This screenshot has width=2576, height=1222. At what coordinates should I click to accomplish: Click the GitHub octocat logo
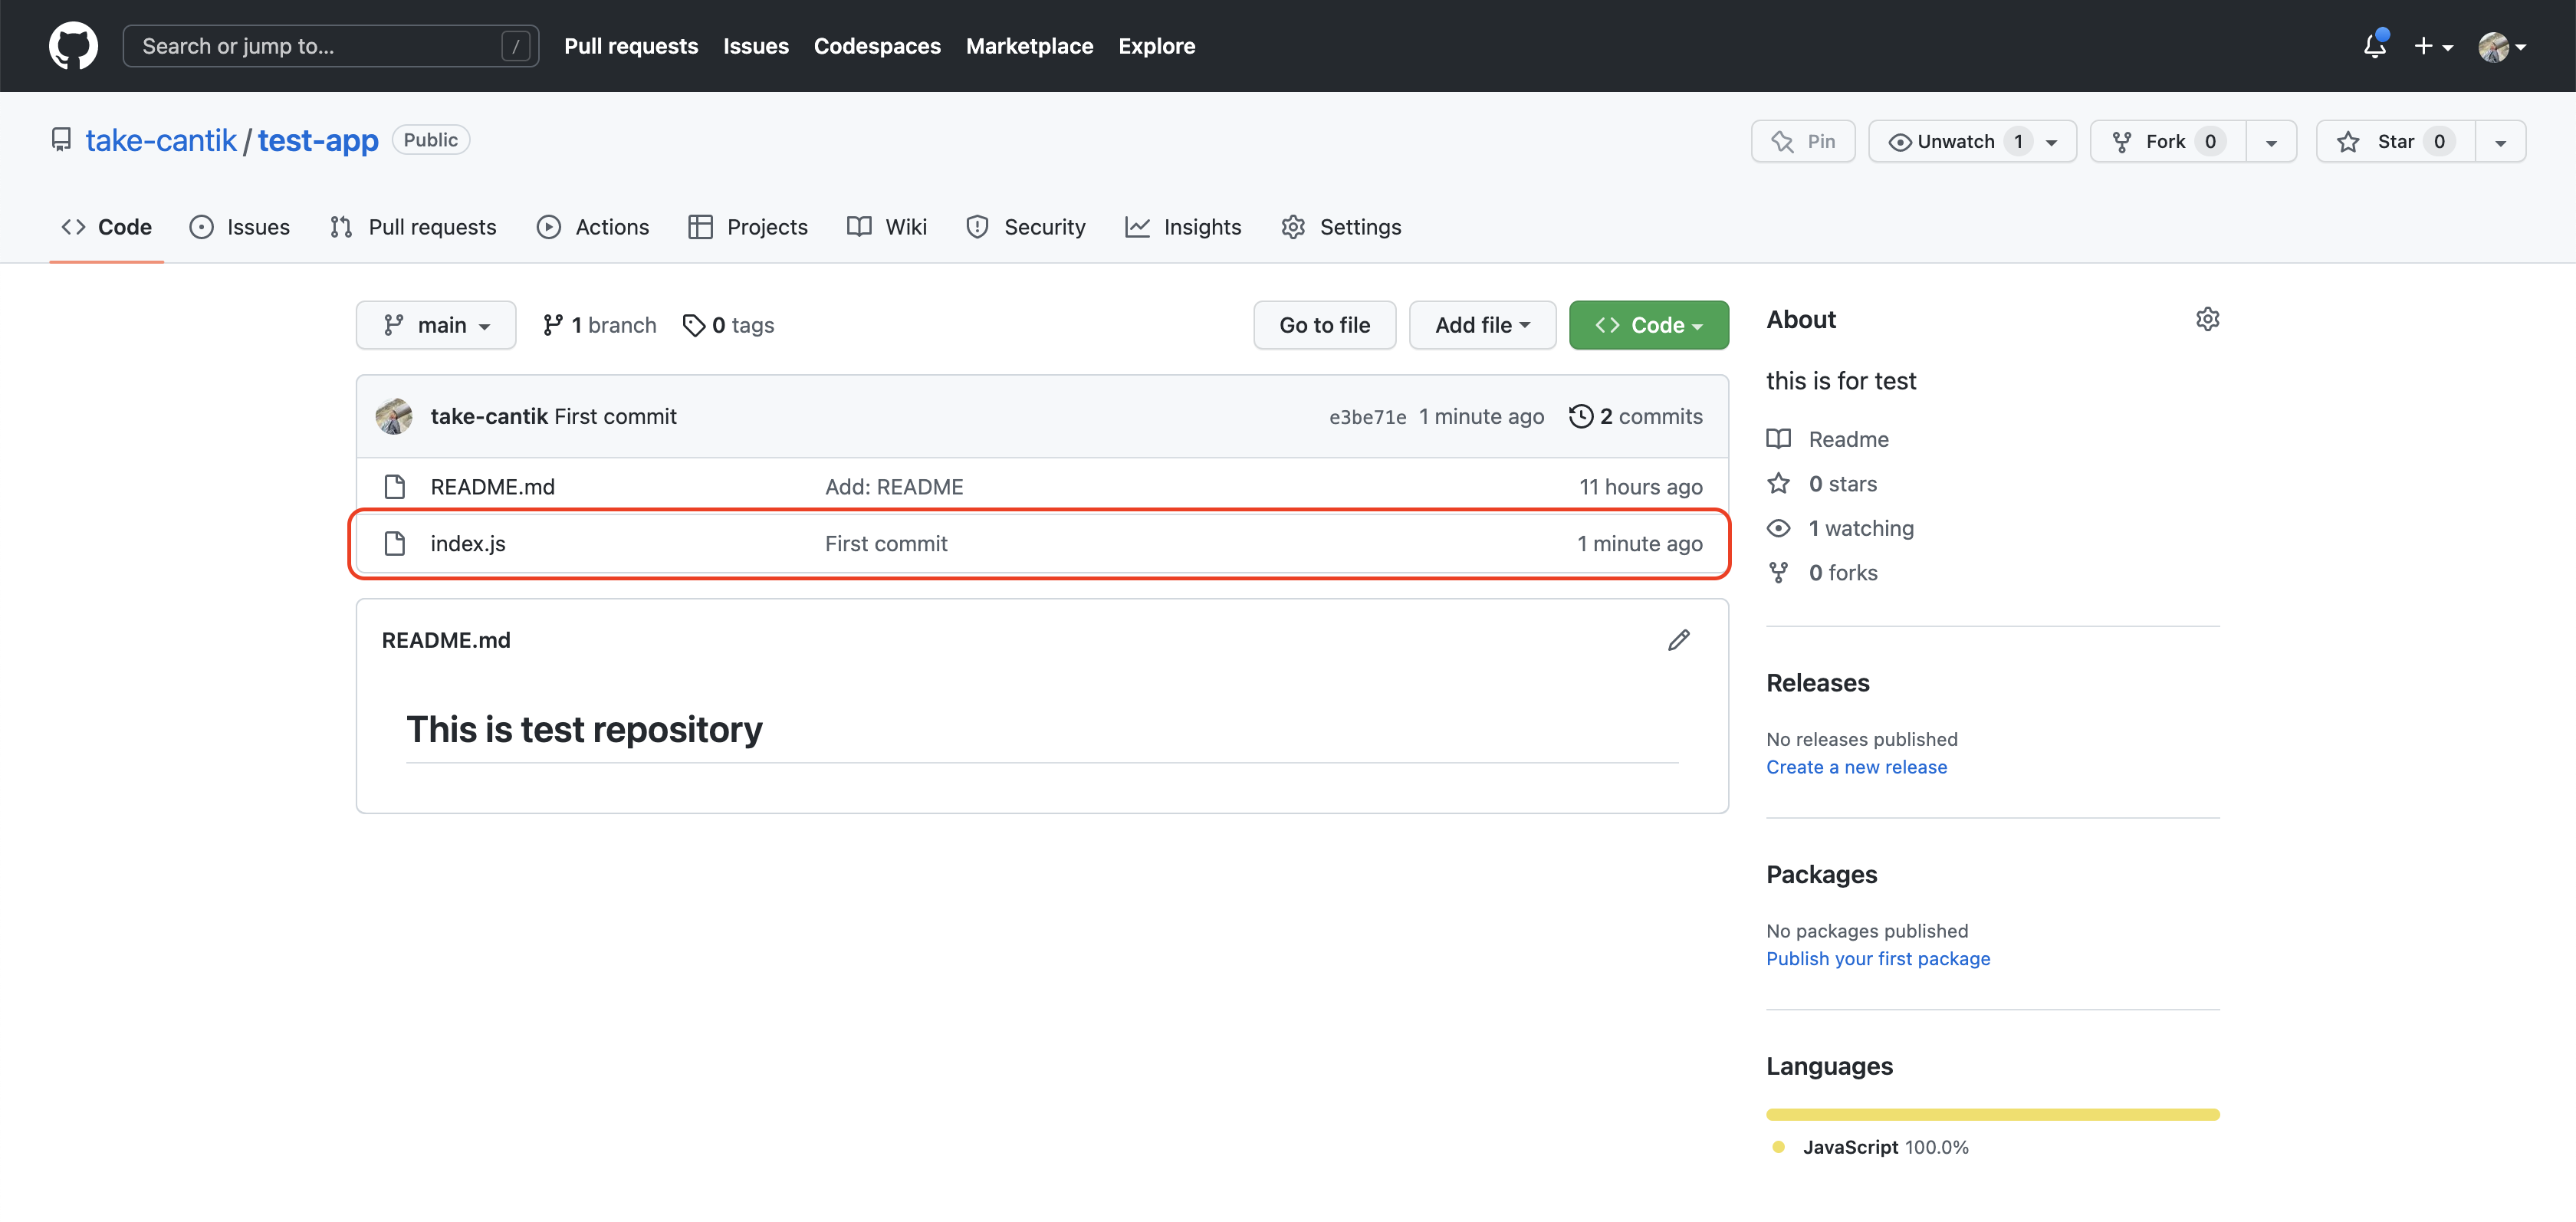73,46
